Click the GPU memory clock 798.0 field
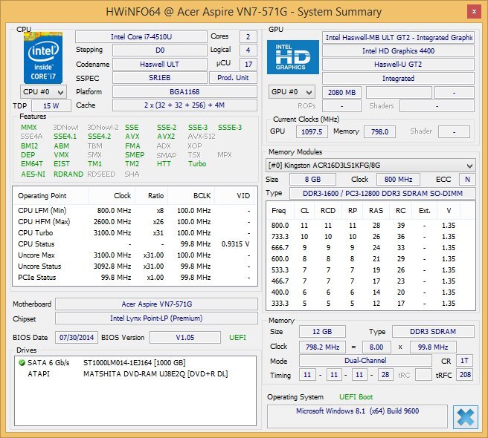Viewport: 488px width, 438px height. point(379,131)
